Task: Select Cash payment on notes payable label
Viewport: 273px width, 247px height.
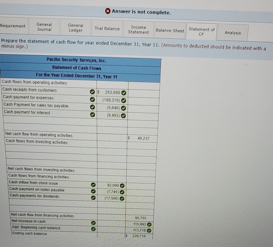Action: pyautogui.click(x=37, y=189)
